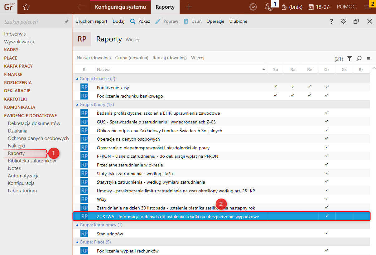The width and height of the screenshot is (376, 255).
Task: Click RP icon of Podliczenie kasy row
Action: coord(84,87)
